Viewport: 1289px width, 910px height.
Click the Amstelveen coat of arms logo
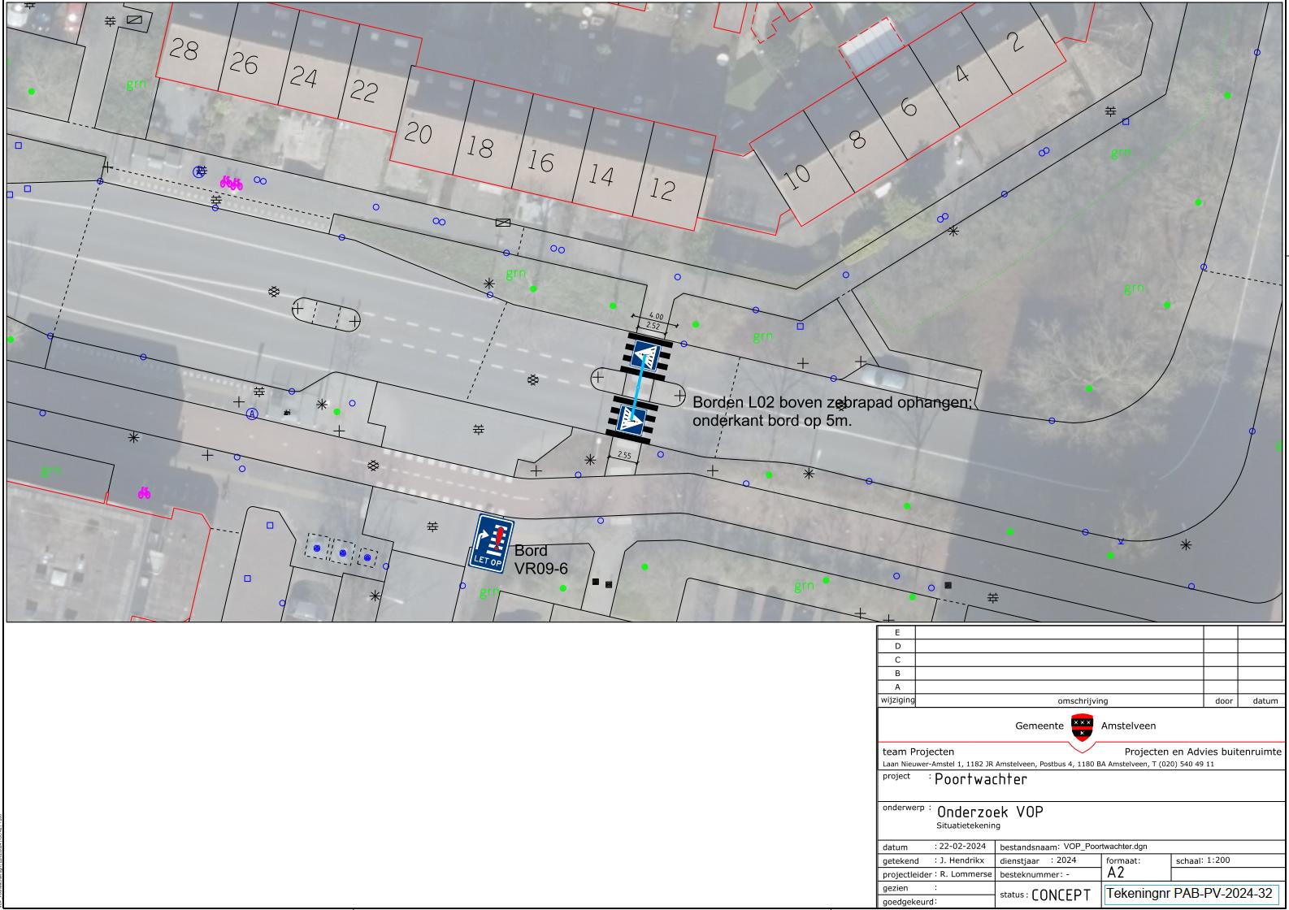click(1082, 726)
